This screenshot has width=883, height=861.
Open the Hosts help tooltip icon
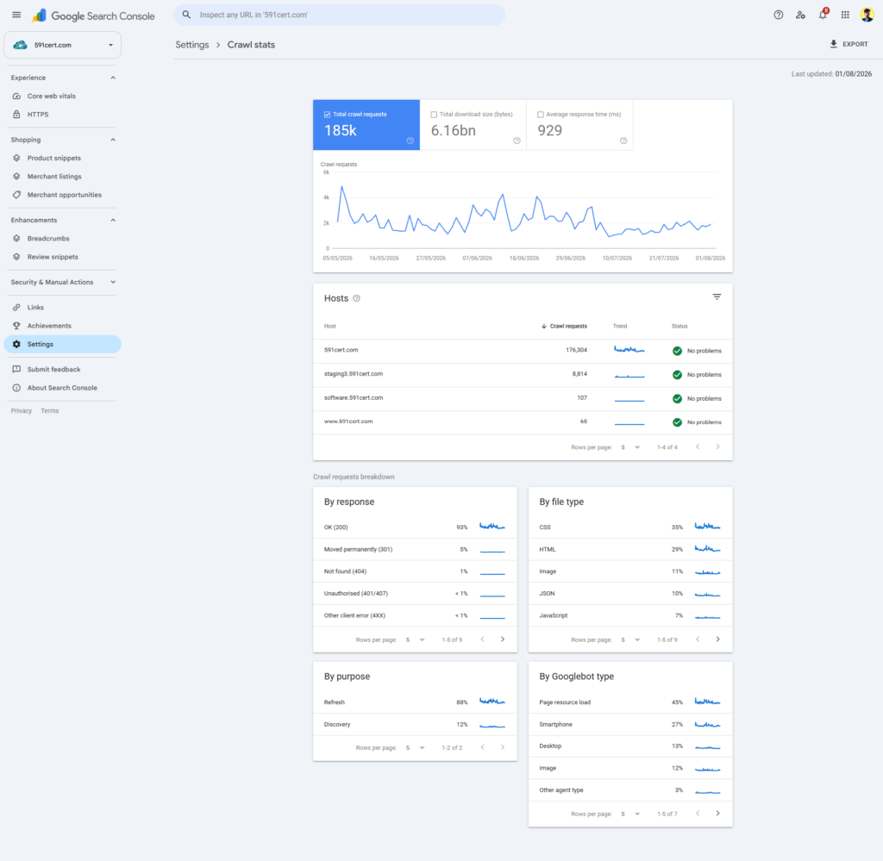[356, 298]
